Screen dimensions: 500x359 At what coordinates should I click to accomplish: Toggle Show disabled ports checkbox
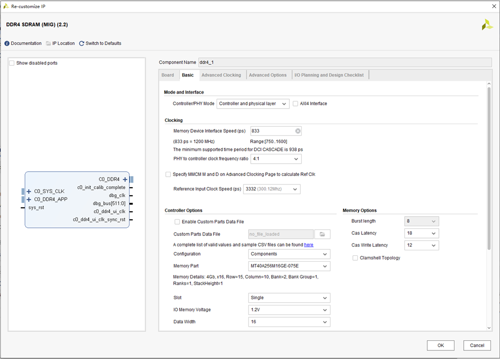click(12, 63)
